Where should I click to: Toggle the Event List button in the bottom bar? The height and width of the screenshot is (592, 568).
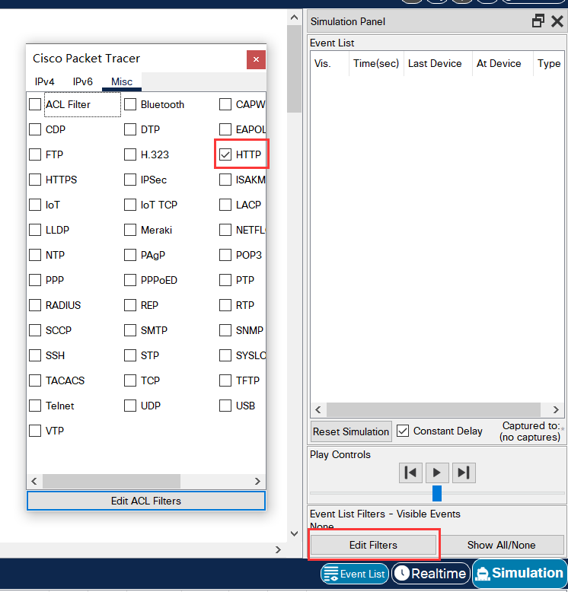(x=355, y=574)
